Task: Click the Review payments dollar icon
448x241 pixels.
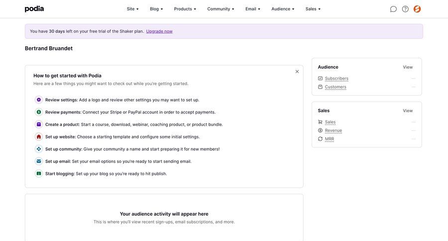Action: click(38, 112)
